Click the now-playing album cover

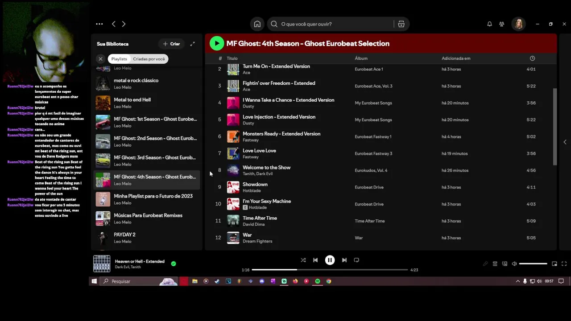[x=102, y=263]
